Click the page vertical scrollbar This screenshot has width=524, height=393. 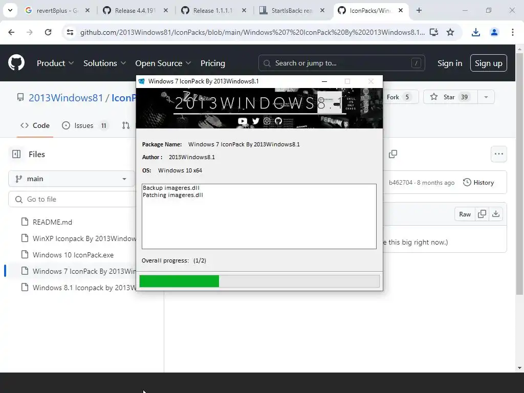tap(519, 174)
